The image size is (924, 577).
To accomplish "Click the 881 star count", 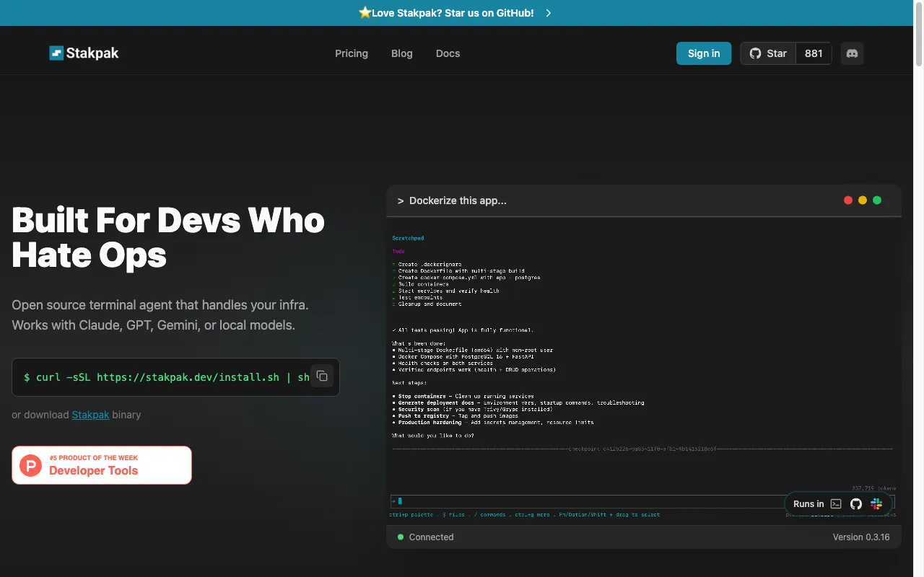I will pyautogui.click(x=814, y=53).
